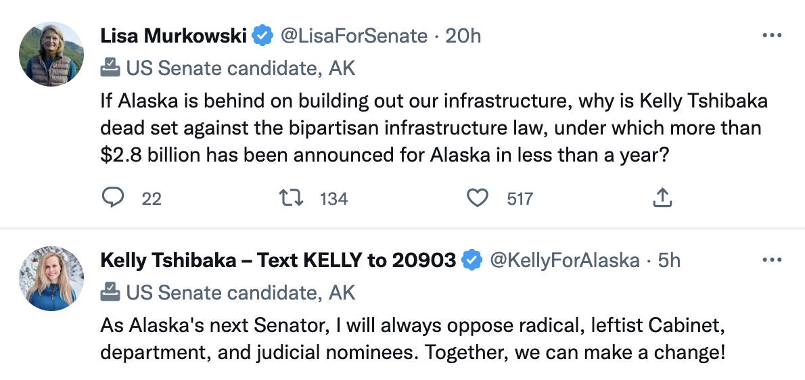The height and width of the screenshot is (380, 805).
Task: Click Kelly Tshibaka's verified badge
Action: coord(471,260)
